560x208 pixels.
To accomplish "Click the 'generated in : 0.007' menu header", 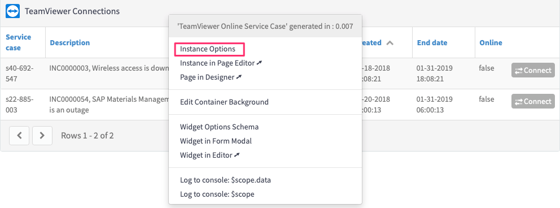I will coord(265,26).
